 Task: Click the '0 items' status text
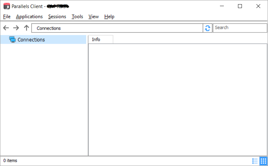10,161
